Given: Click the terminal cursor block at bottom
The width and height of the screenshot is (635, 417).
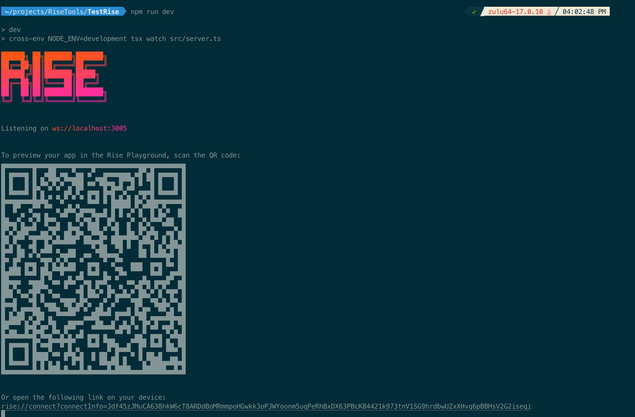Looking at the screenshot, I should pos(3,414).
